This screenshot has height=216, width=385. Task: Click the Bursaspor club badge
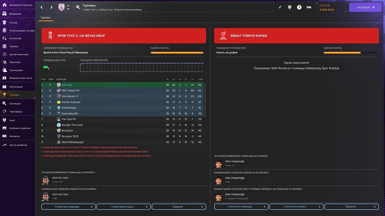click(x=59, y=130)
